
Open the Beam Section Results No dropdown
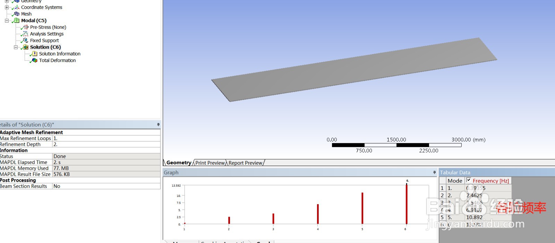coord(106,186)
